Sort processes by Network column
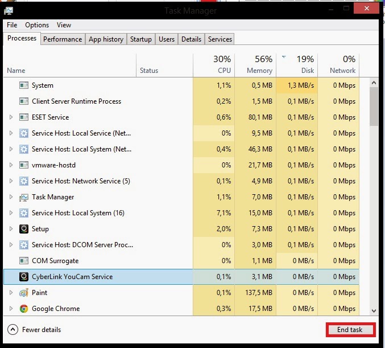This screenshot has width=385, height=348. click(x=338, y=65)
